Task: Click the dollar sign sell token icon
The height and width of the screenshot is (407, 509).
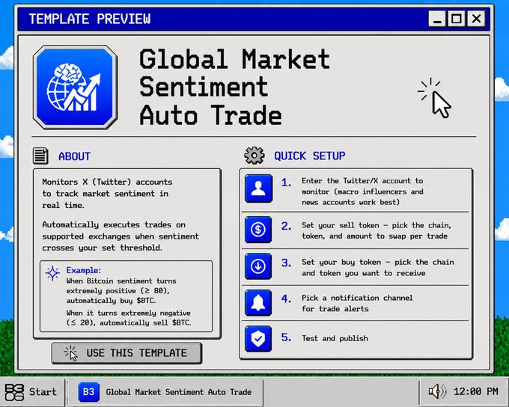Action: 258,230
